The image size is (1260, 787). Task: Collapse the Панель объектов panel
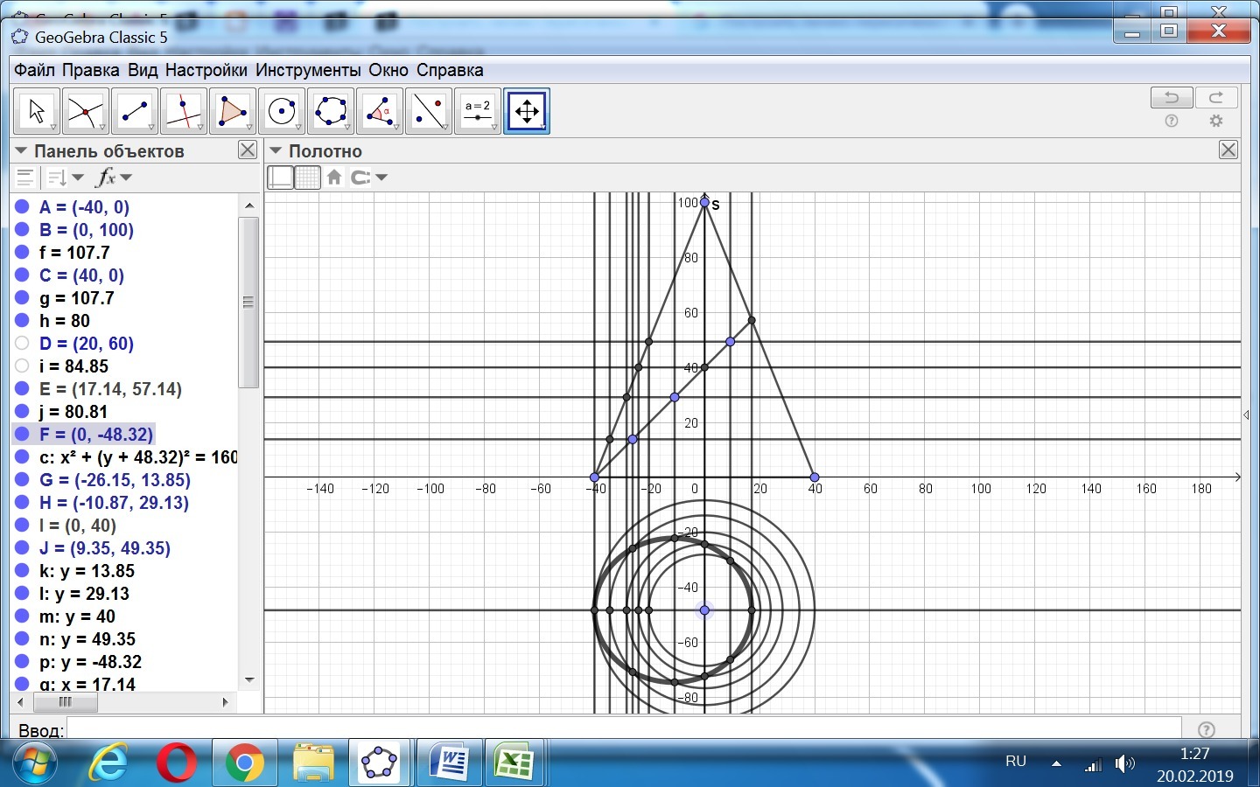click(21, 151)
